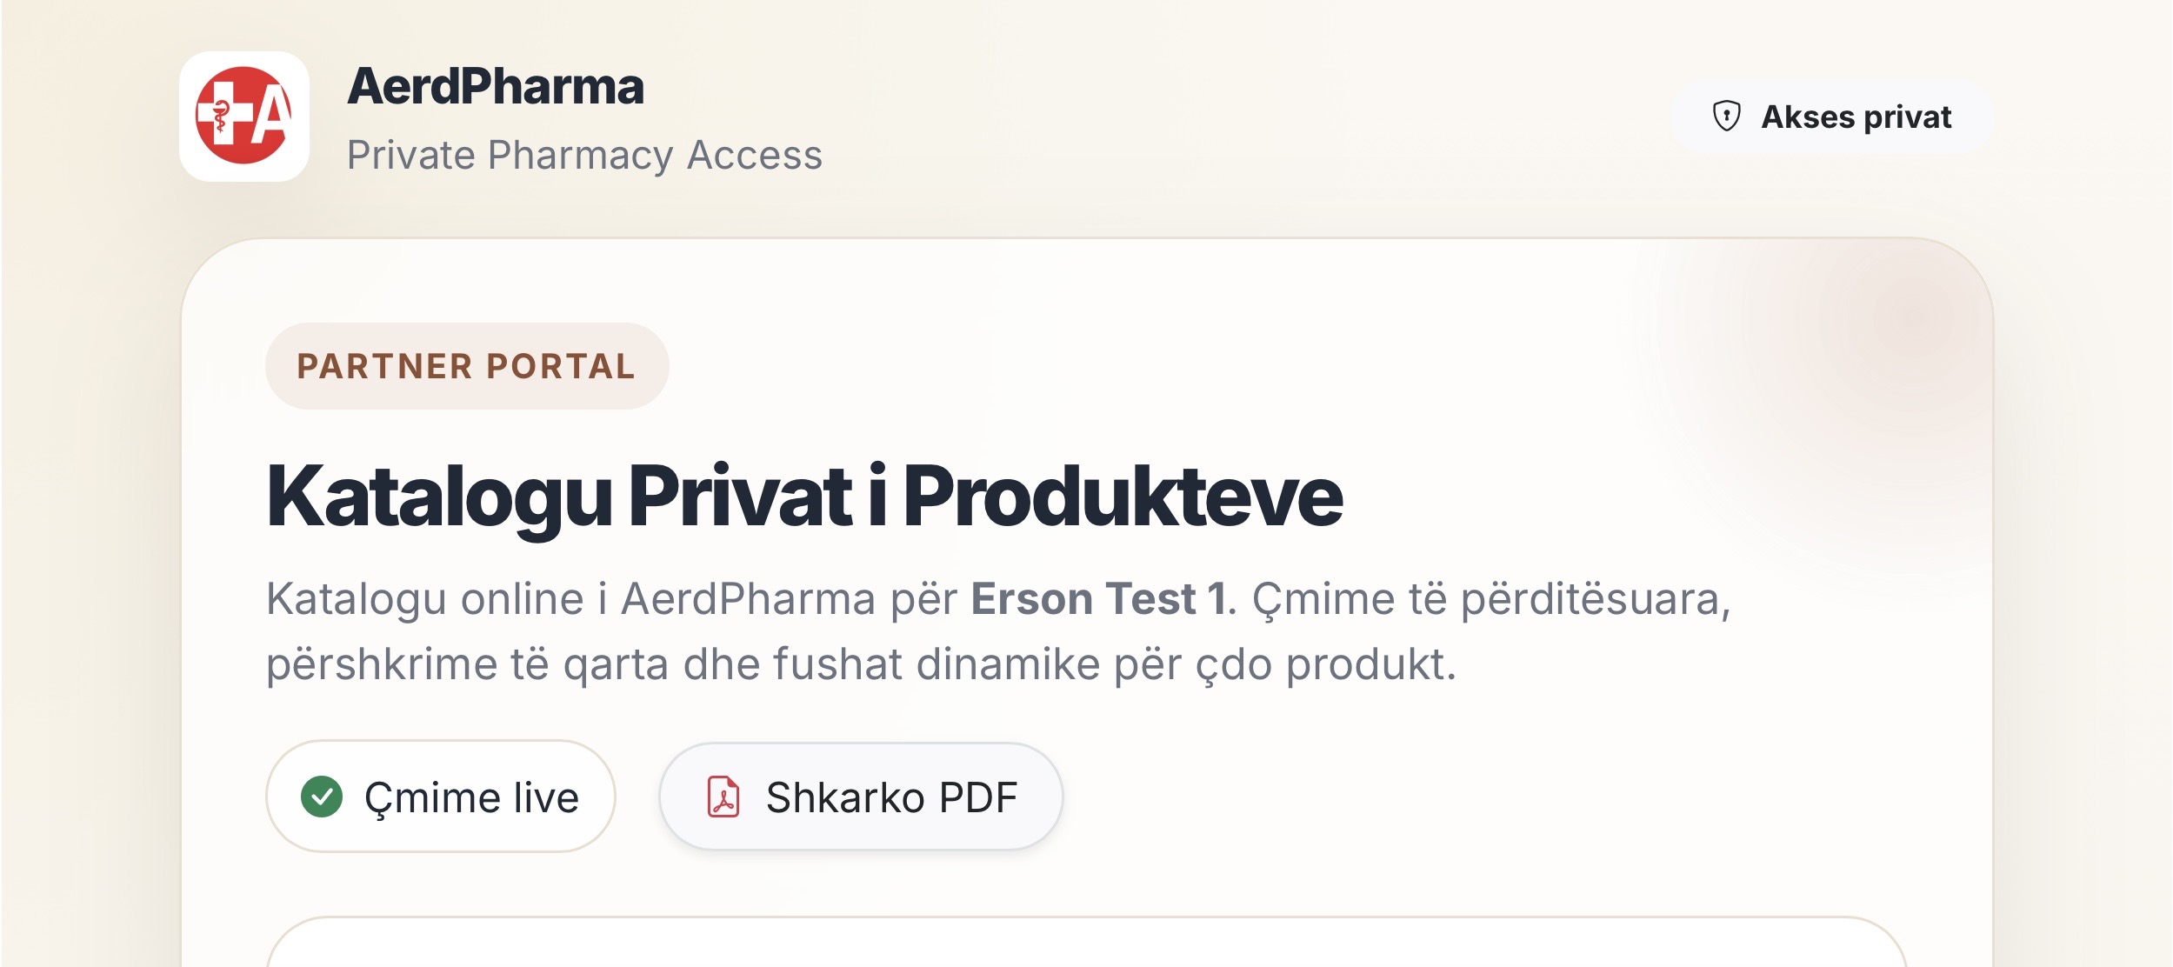Click the AerdPharma red cross logo
The height and width of the screenshot is (967, 2173).
243,116
